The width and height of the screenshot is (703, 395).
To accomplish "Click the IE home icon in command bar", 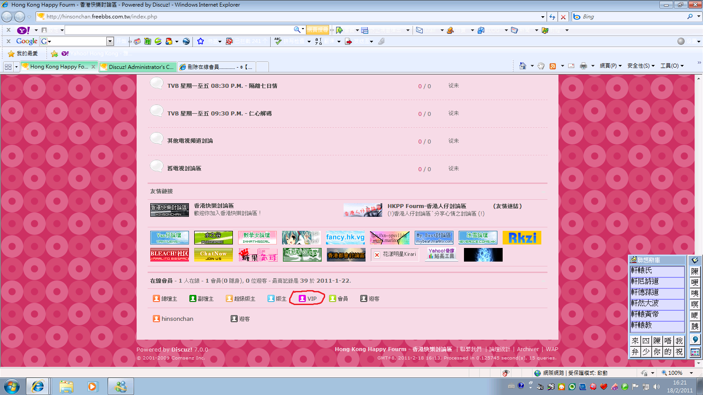I will pos(522,66).
